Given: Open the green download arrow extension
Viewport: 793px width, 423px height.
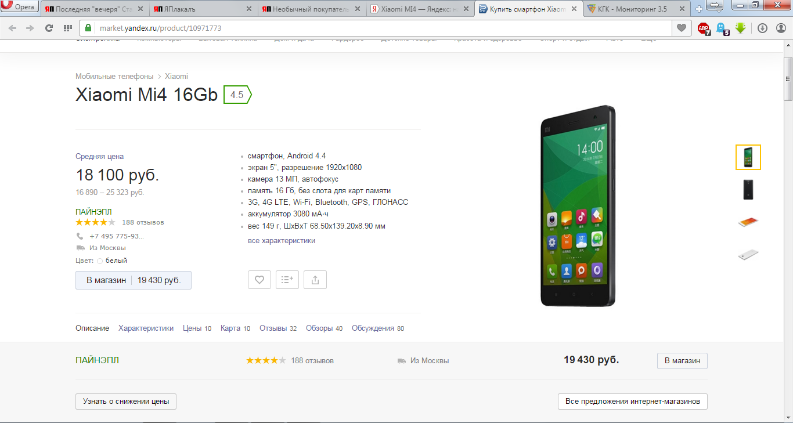Looking at the screenshot, I should point(740,28).
